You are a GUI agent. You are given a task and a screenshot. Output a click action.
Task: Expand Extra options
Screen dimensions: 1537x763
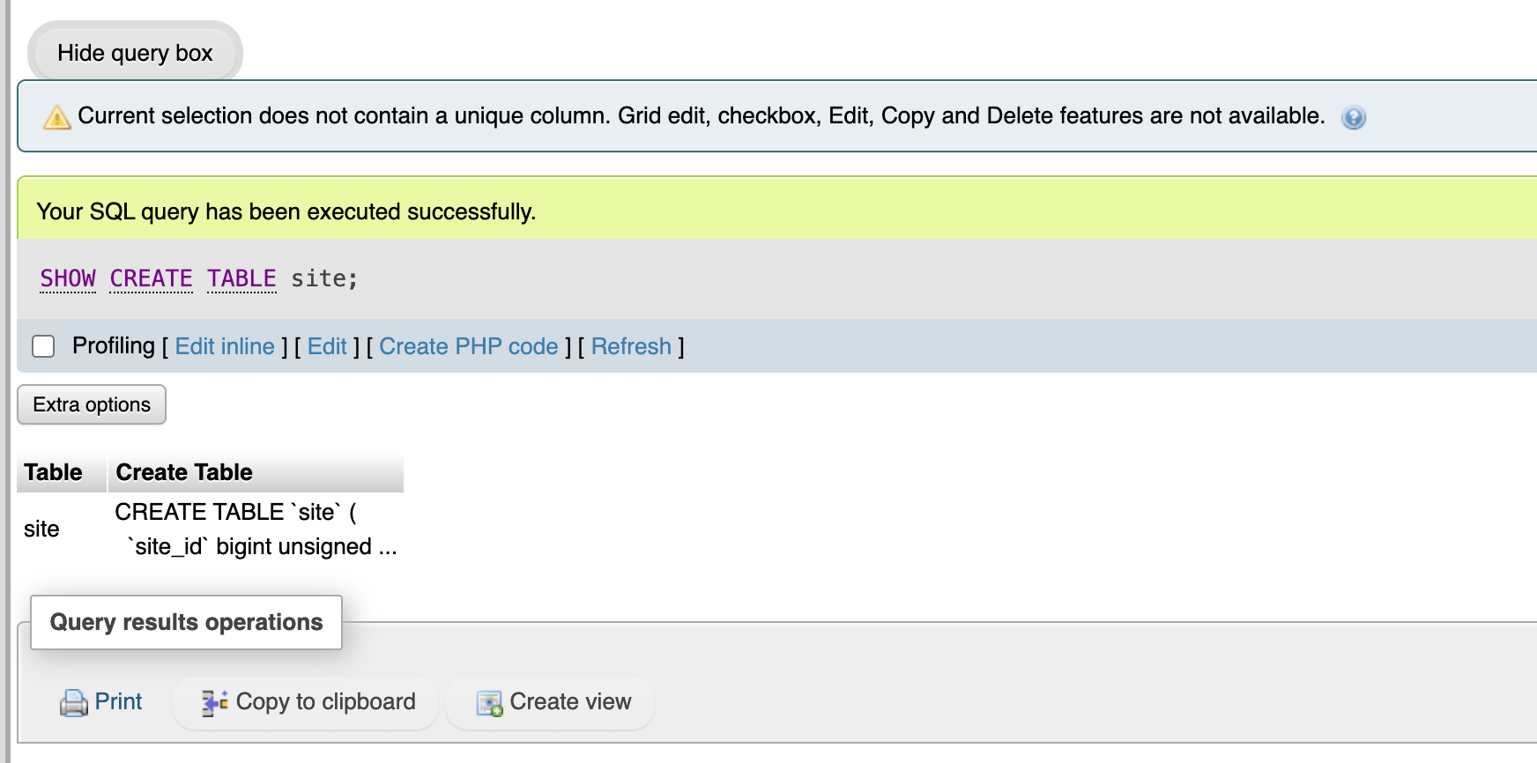(x=92, y=404)
